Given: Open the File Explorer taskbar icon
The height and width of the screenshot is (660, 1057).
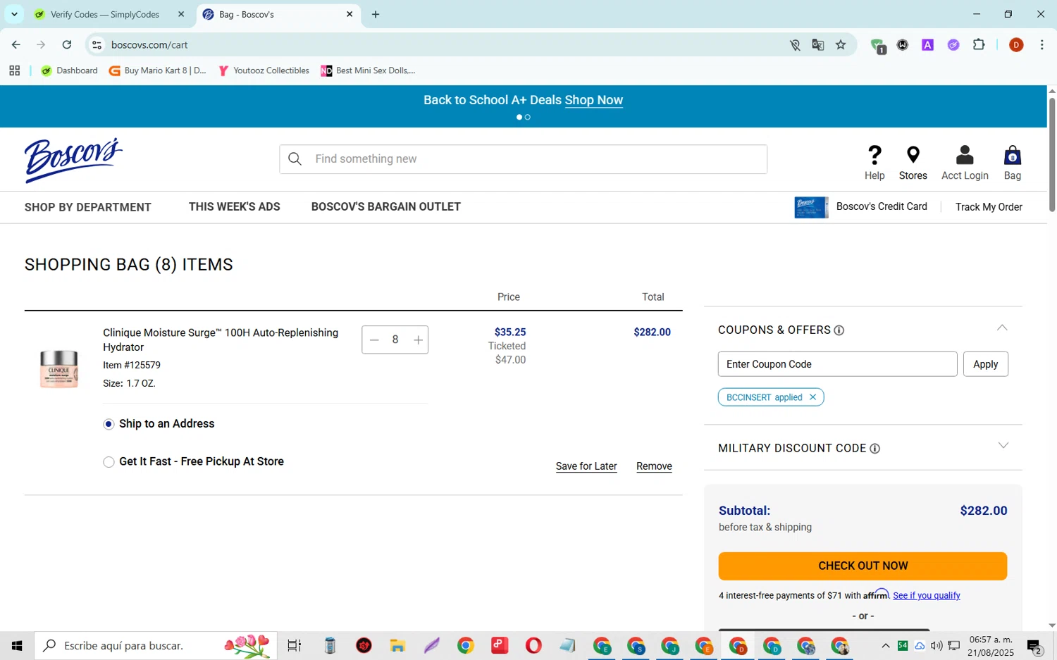Looking at the screenshot, I should coord(397,646).
